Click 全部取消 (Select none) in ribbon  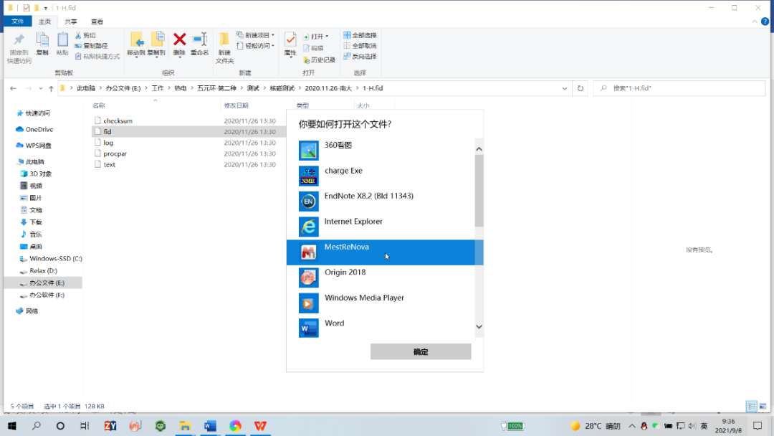pyautogui.click(x=360, y=46)
